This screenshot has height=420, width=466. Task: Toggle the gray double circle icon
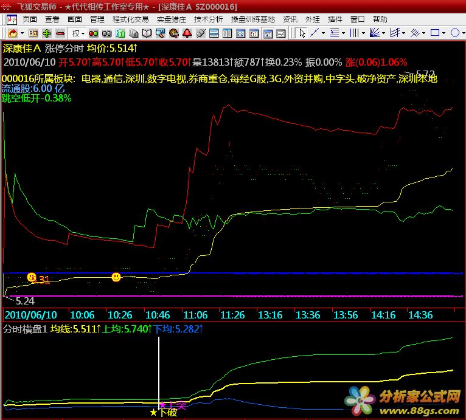107,33
